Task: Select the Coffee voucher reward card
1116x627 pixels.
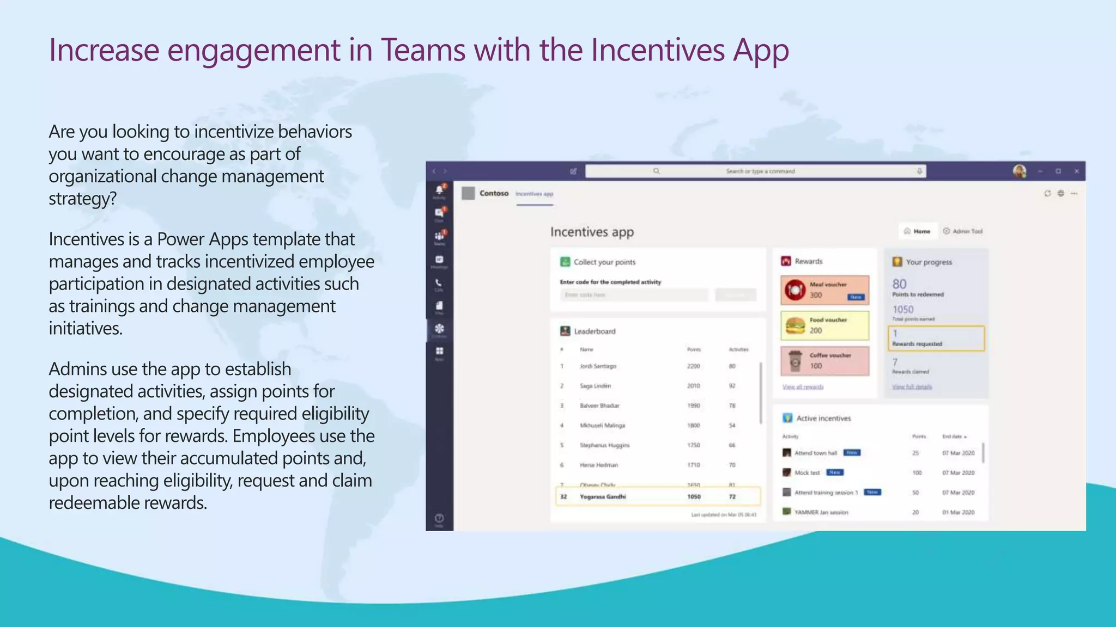Action: (x=825, y=361)
